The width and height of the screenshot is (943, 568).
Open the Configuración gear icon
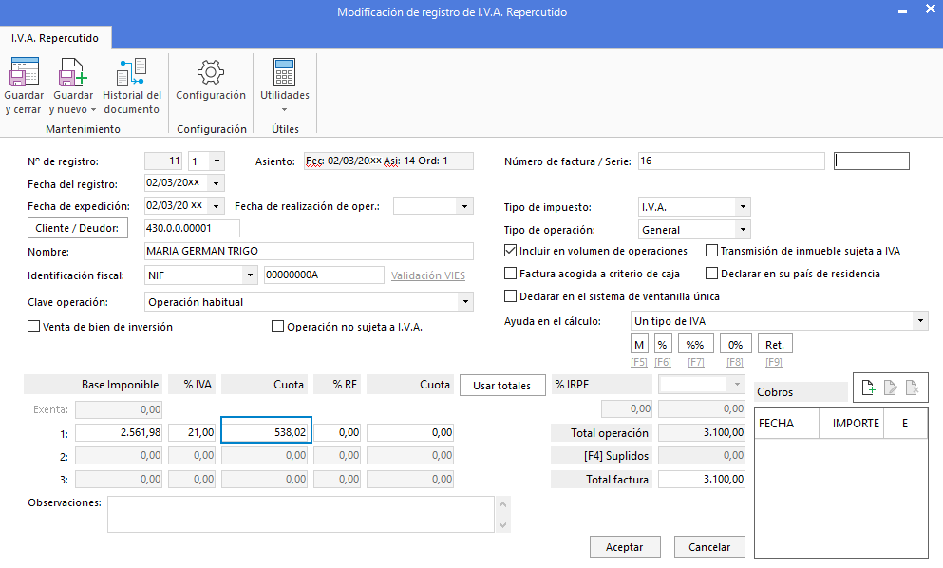point(211,72)
